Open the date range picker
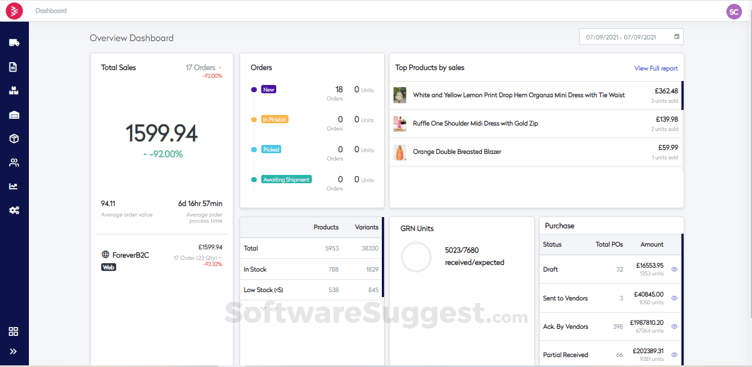 [x=622, y=36]
